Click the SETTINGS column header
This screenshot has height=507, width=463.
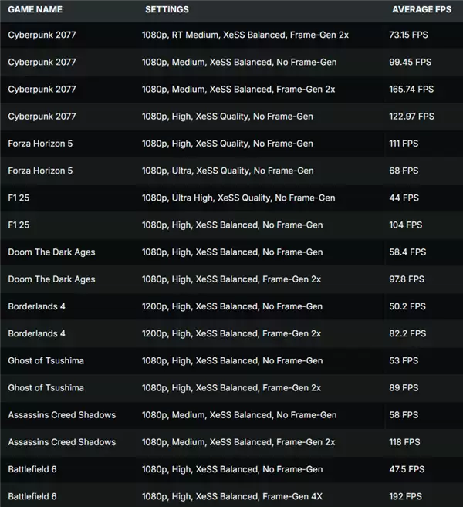pyautogui.click(x=167, y=10)
